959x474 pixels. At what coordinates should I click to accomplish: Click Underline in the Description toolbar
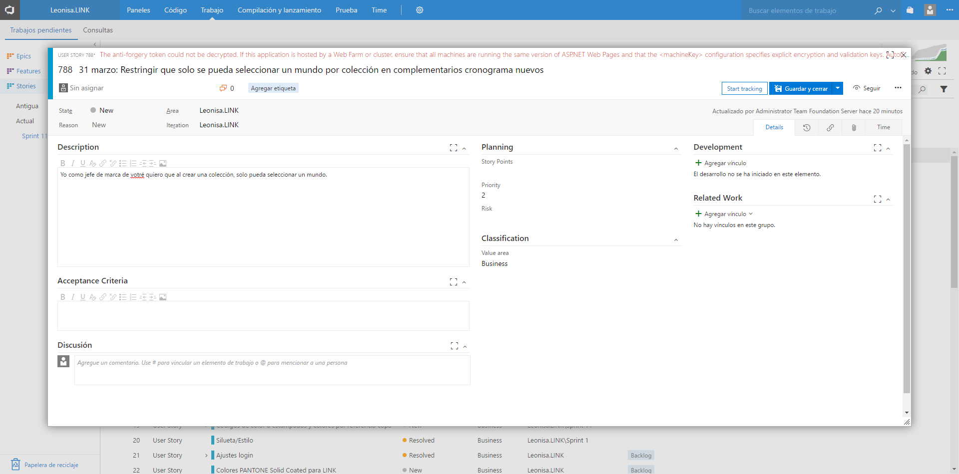point(83,163)
